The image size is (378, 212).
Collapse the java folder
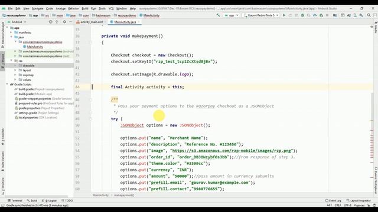click(x=11, y=37)
